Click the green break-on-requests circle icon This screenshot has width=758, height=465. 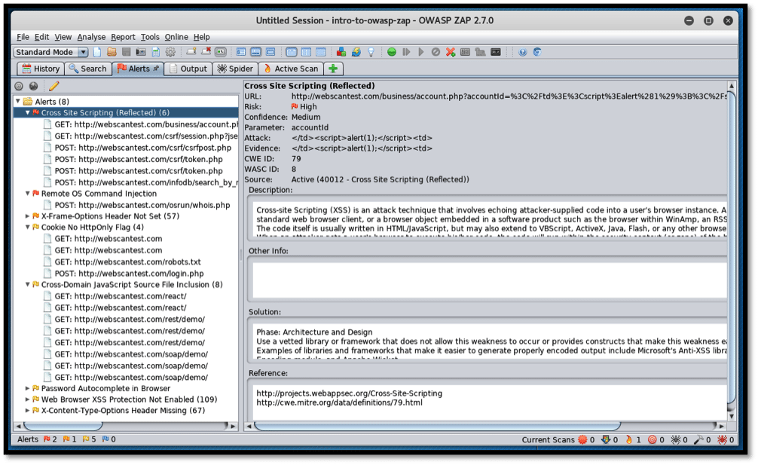392,52
